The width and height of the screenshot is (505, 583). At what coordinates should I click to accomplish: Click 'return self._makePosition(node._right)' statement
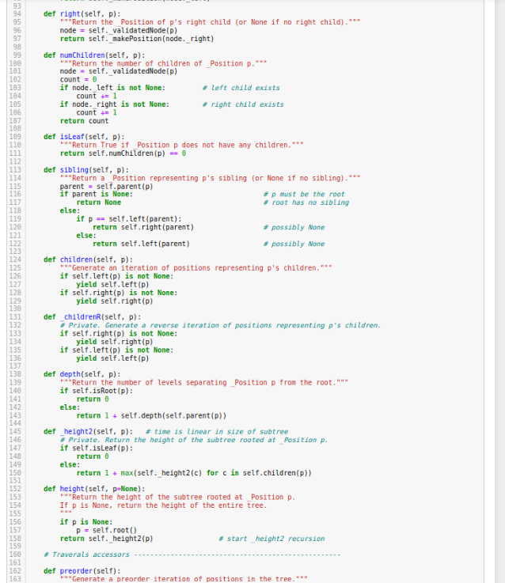click(137, 39)
